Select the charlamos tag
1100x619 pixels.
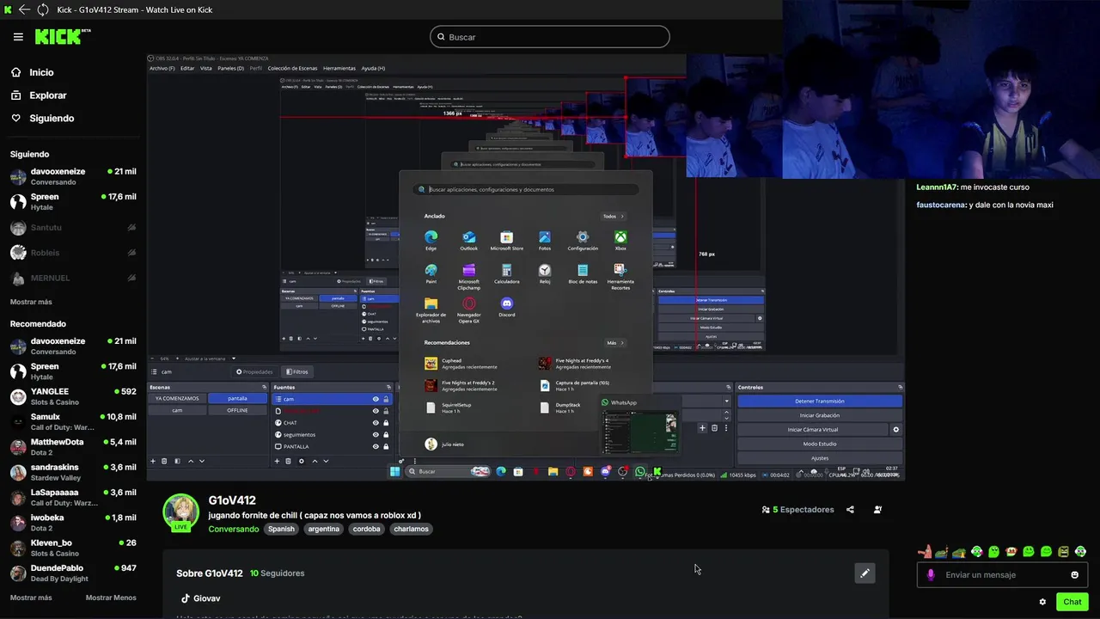[411, 529]
